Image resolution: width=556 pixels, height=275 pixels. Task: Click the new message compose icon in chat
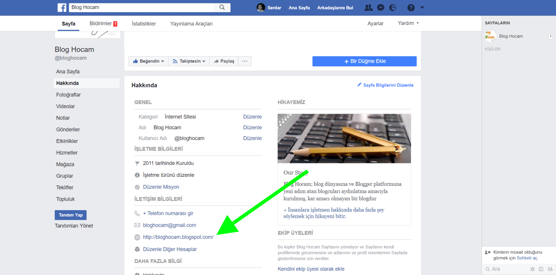[541, 269]
